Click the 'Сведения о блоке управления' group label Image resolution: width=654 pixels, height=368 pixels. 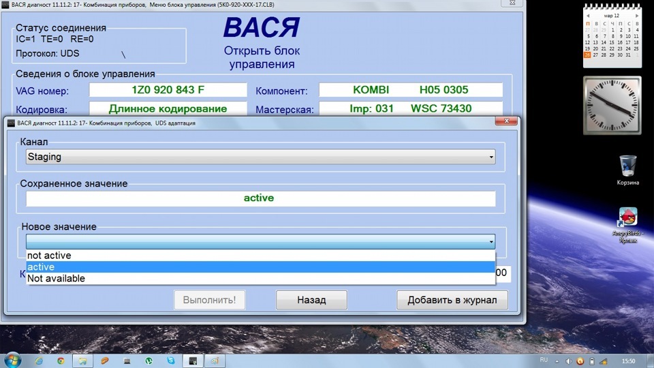(86, 74)
